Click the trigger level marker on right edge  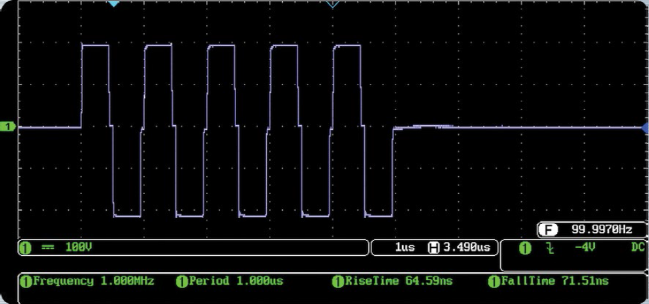644,127
